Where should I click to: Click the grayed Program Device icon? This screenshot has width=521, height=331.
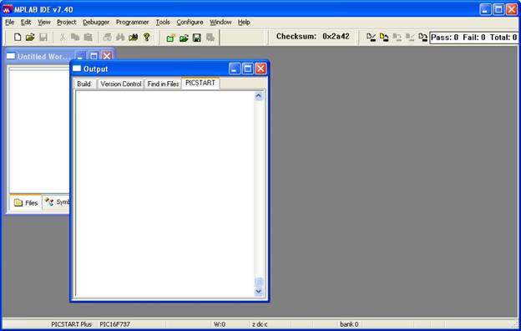397,38
